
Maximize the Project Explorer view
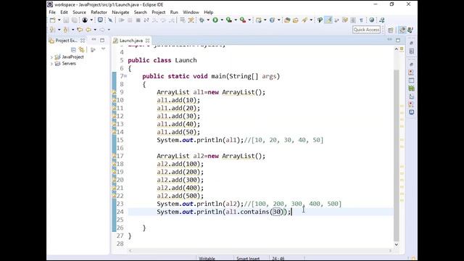[102, 40]
